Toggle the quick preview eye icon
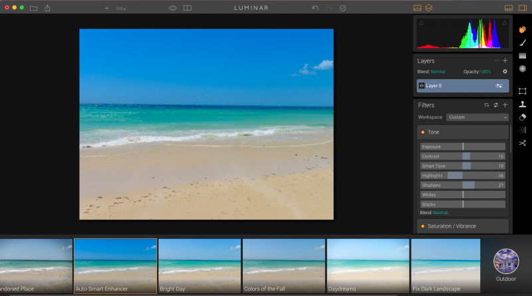The height and width of the screenshot is (296, 532). point(173,8)
